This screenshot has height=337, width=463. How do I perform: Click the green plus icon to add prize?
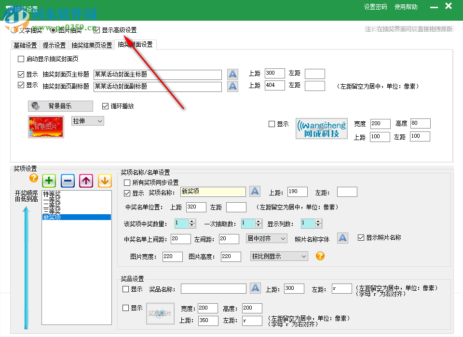point(48,181)
